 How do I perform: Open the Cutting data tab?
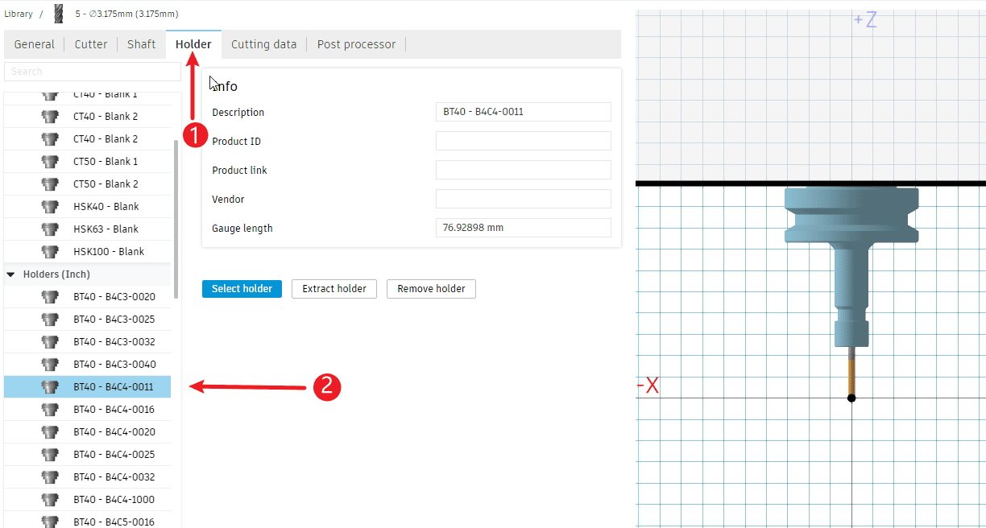tap(263, 44)
